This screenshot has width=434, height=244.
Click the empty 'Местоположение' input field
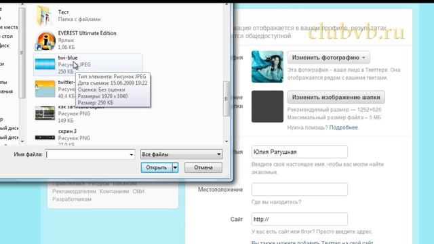(300, 190)
